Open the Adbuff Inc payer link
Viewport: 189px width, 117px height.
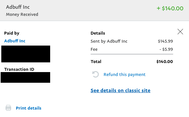[x=15, y=41]
